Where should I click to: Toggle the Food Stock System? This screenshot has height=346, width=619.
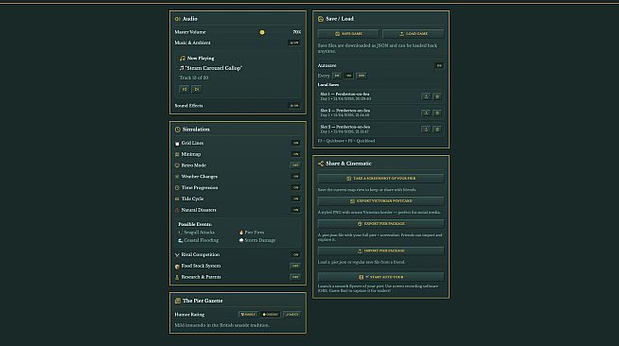(x=295, y=266)
